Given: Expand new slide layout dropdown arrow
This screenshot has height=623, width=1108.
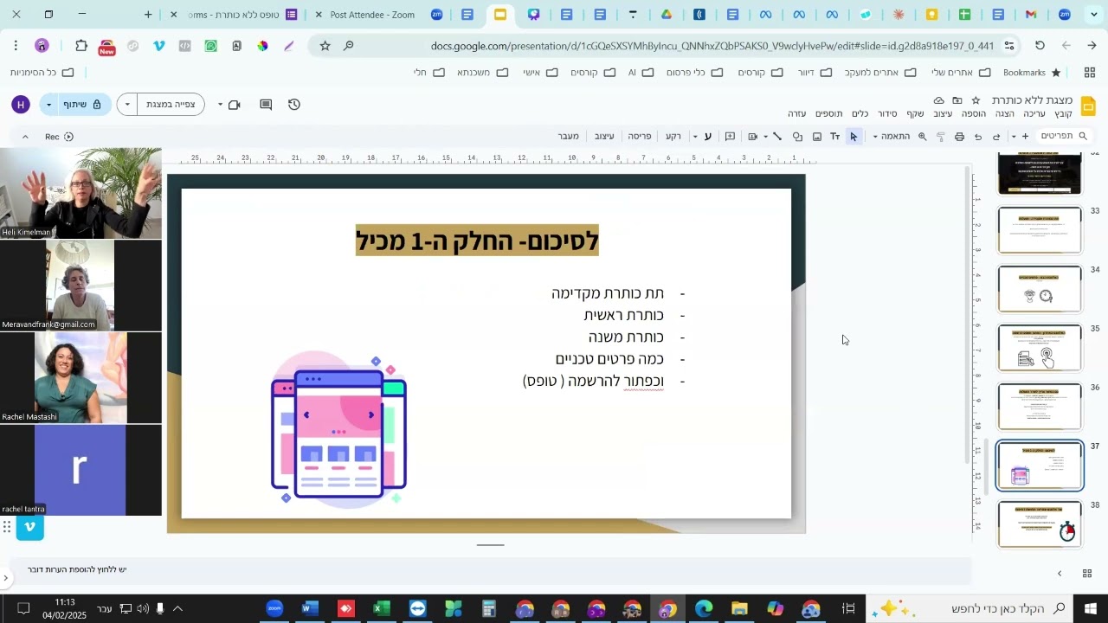Looking at the screenshot, I should (1013, 137).
